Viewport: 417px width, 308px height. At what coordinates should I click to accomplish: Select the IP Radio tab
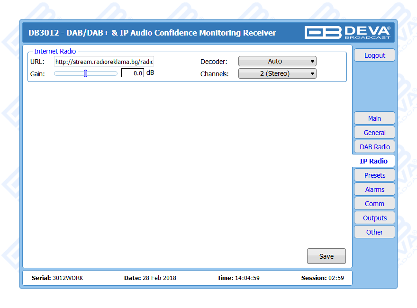pyautogui.click(x=373, y=161)
